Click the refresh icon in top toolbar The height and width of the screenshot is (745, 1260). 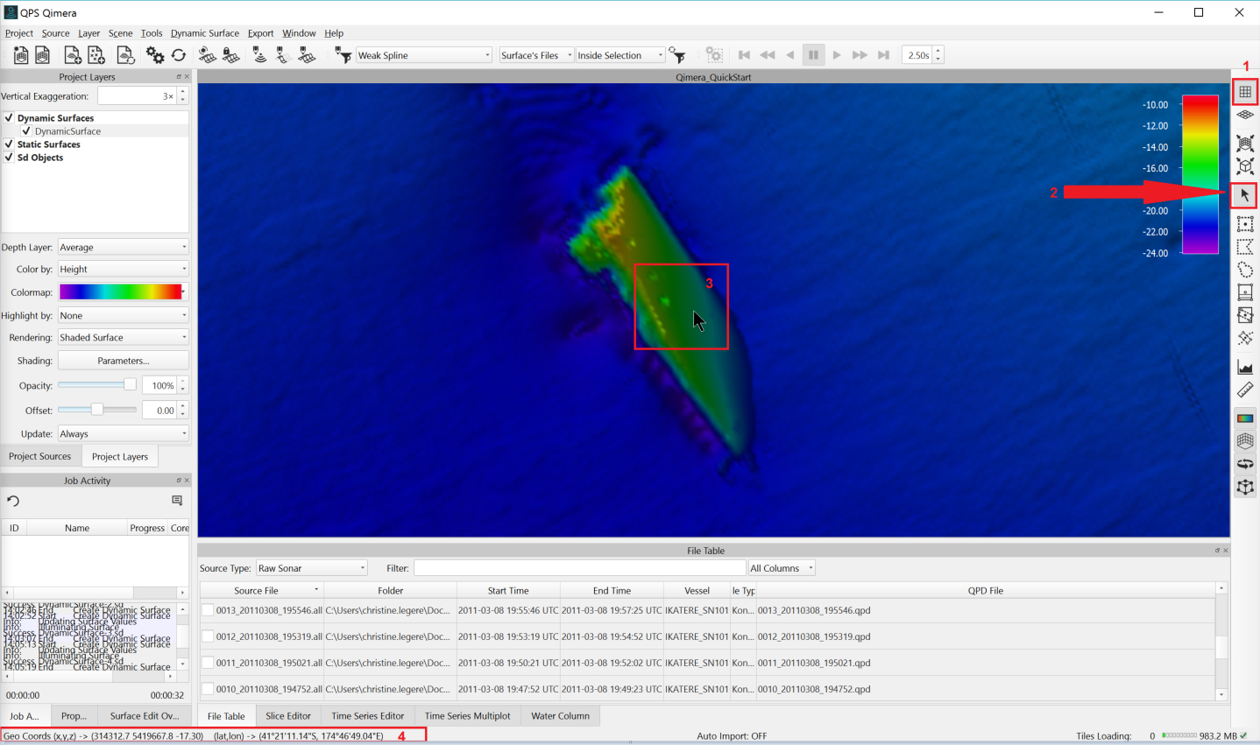[179, 55]
